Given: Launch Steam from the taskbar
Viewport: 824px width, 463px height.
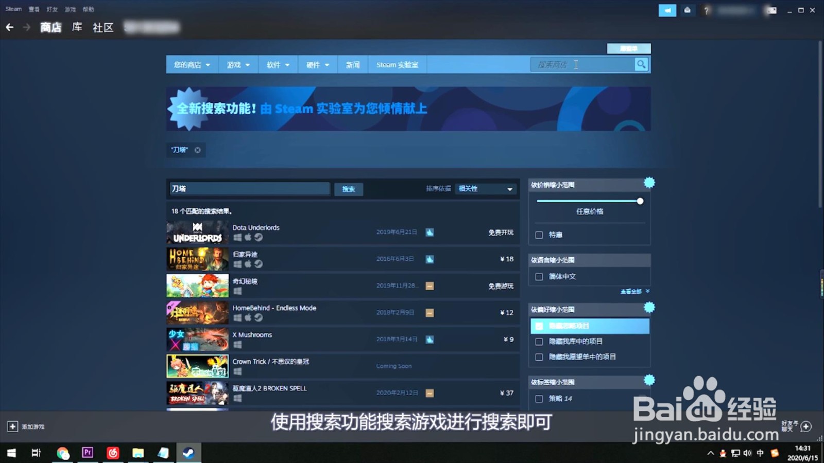Looking at the screenshot, I should (187, 453).
